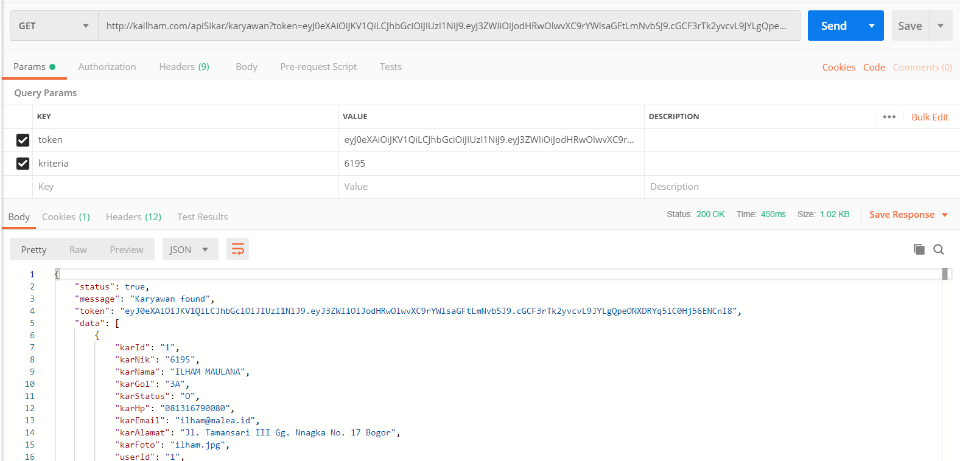Switch to Pretty view
This screenshot has width=960, height=461.
click(33, 249)
